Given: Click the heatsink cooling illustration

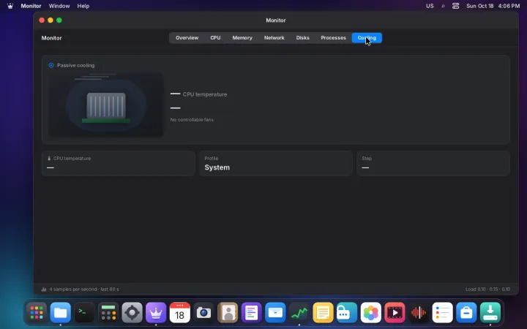Looking at the screenshot, I should click(106, 105).
